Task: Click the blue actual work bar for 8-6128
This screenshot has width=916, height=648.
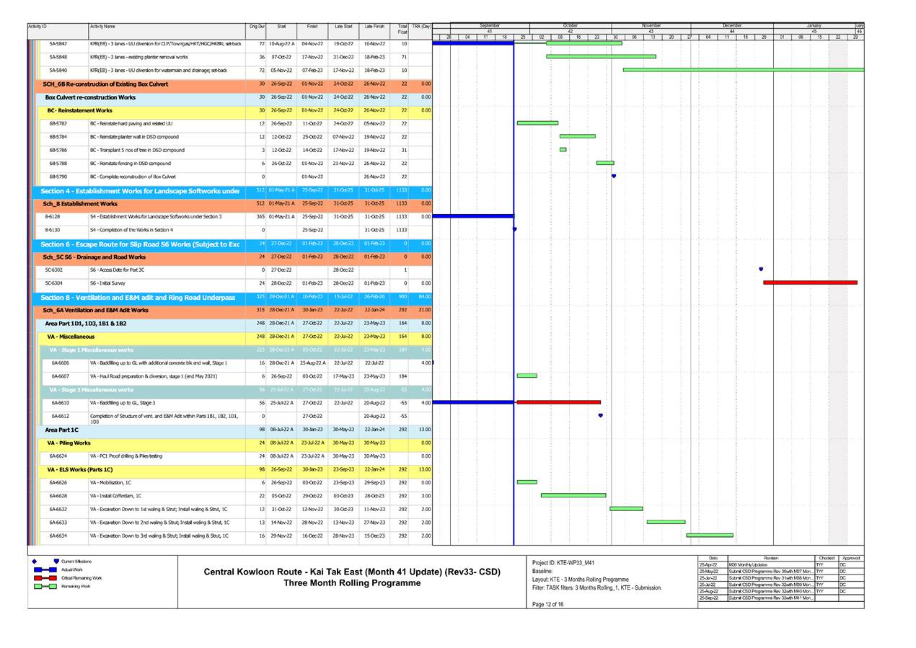Action: (x=472, y=216)
